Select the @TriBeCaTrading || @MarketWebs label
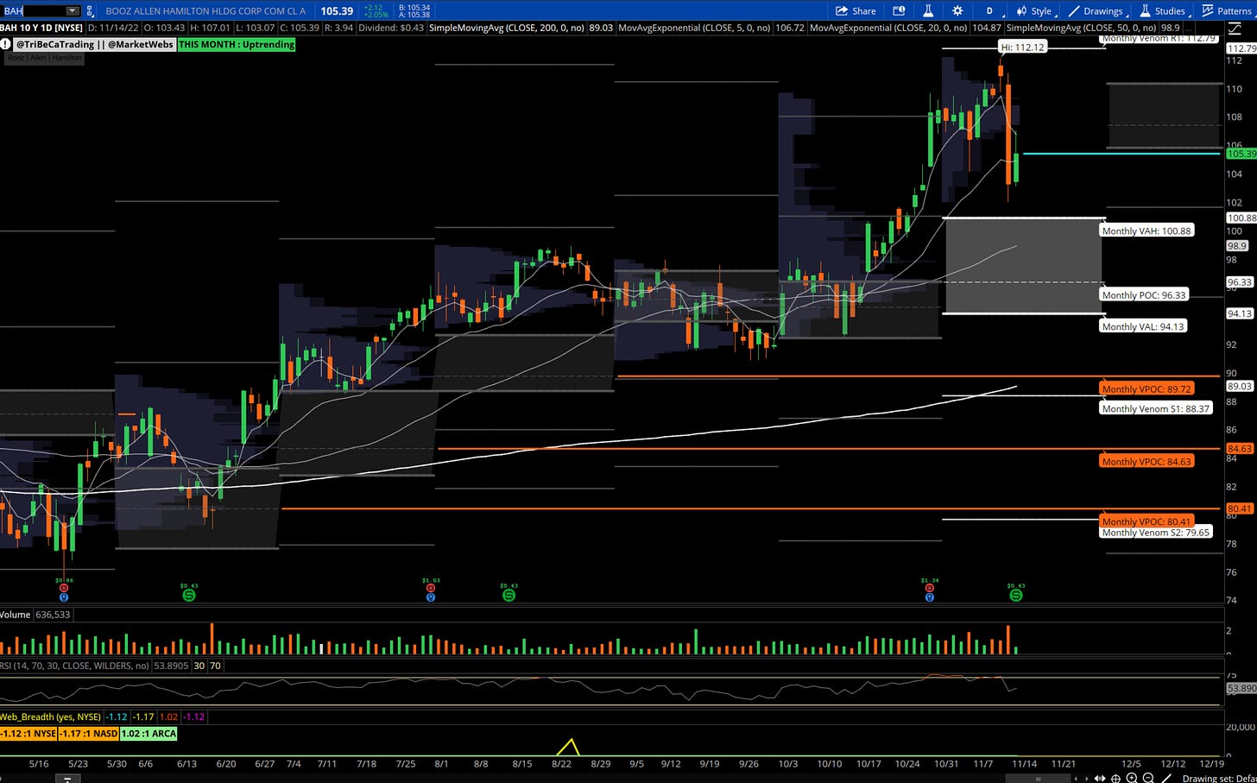Image resolution: width=1257 pixels, height=783 pixels. pyautogui.click(x=94, y=44)
